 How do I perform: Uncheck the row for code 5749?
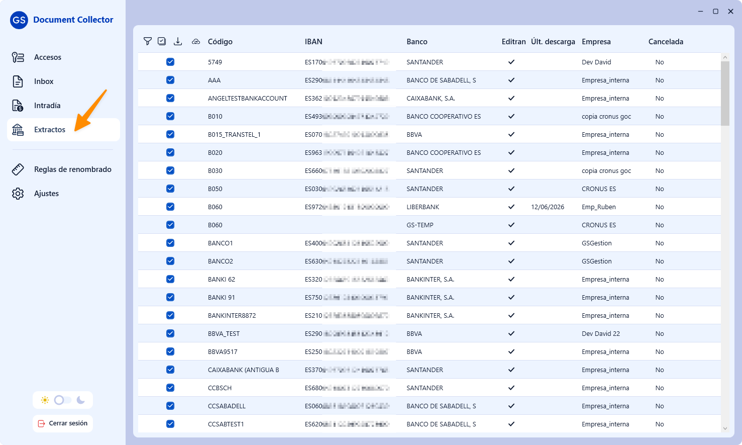(170, 62)
